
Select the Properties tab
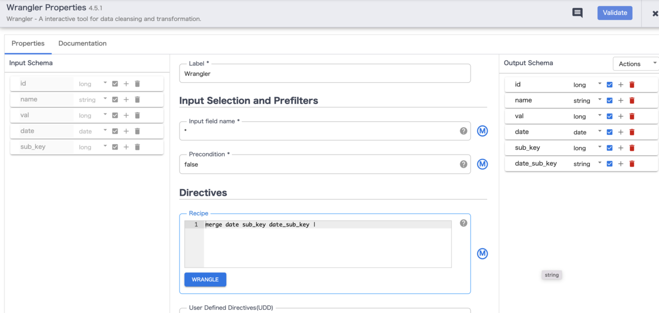28,43
